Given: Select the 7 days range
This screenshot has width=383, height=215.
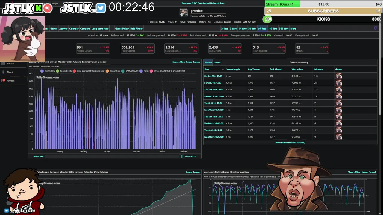Looking at the screenshot, I should coord(233,29).
